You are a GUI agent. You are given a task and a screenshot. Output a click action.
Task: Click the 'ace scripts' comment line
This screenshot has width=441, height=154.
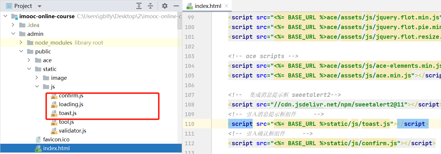tap(263, 56)
